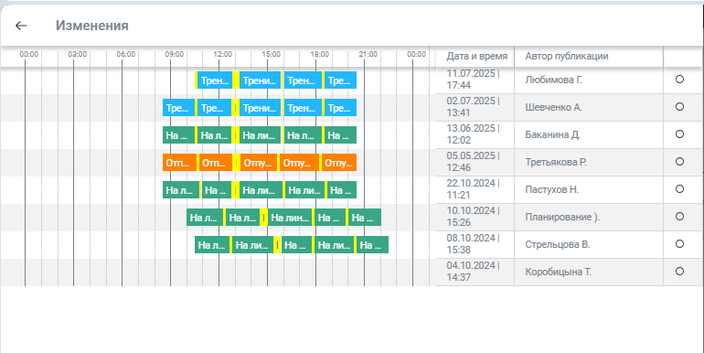Click the 21:00 time scale label
Screen dimensions: 704x353
coord(368,54)
